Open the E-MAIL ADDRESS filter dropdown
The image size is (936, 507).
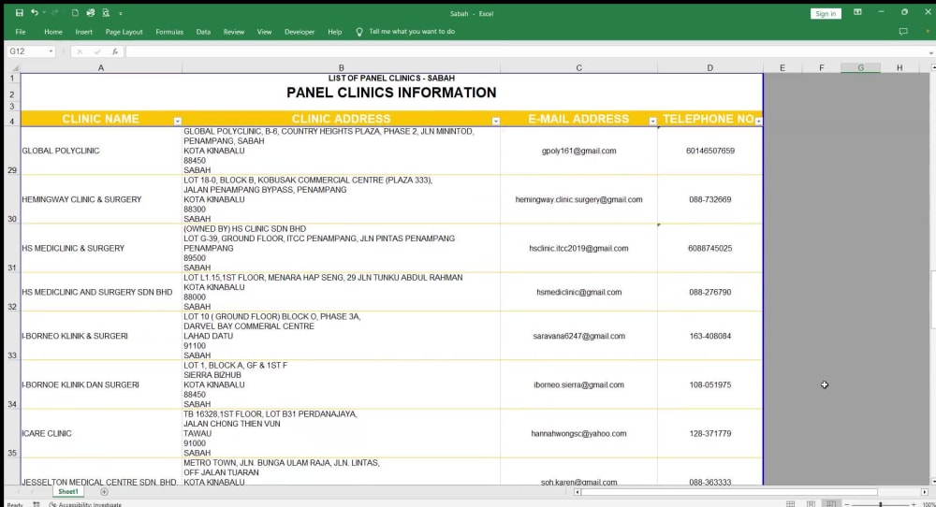652,121
